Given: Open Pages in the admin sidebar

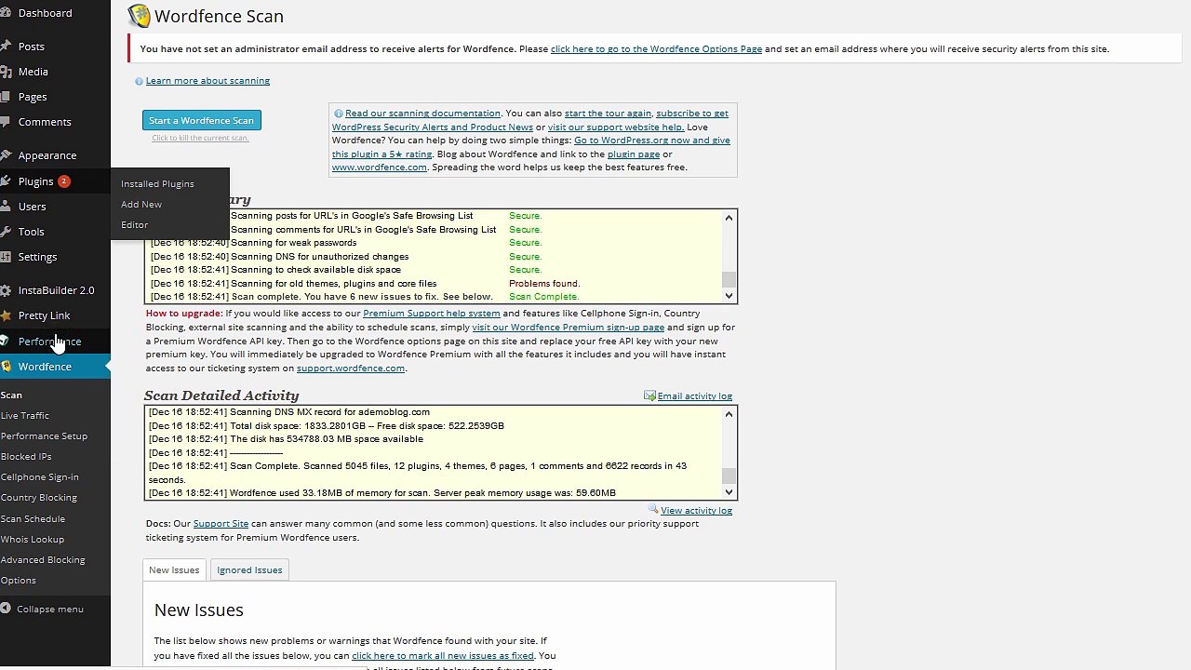Looking at the screenshot, I should pos(32,97).
